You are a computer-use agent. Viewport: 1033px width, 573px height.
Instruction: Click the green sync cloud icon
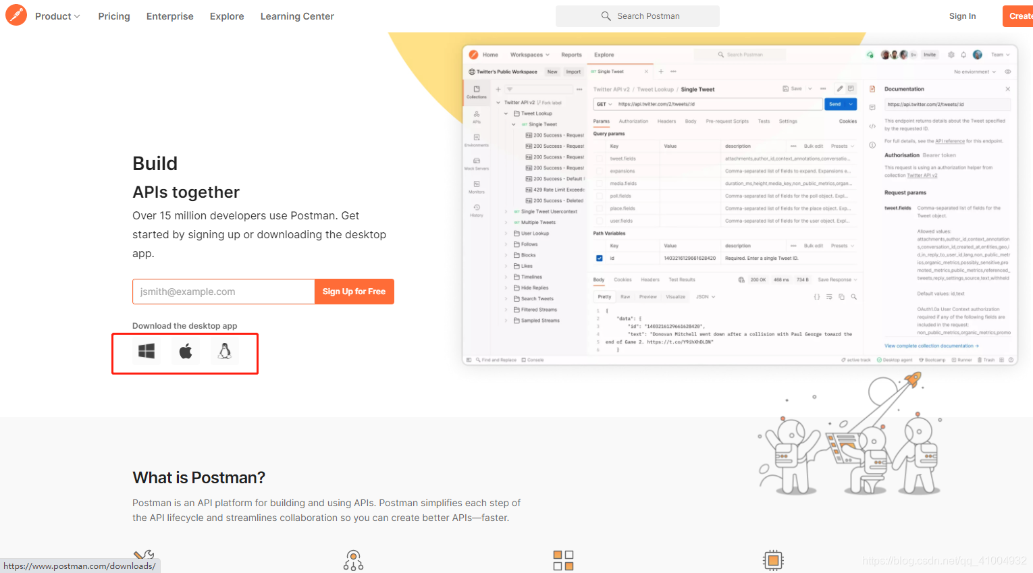click(870, 55)
